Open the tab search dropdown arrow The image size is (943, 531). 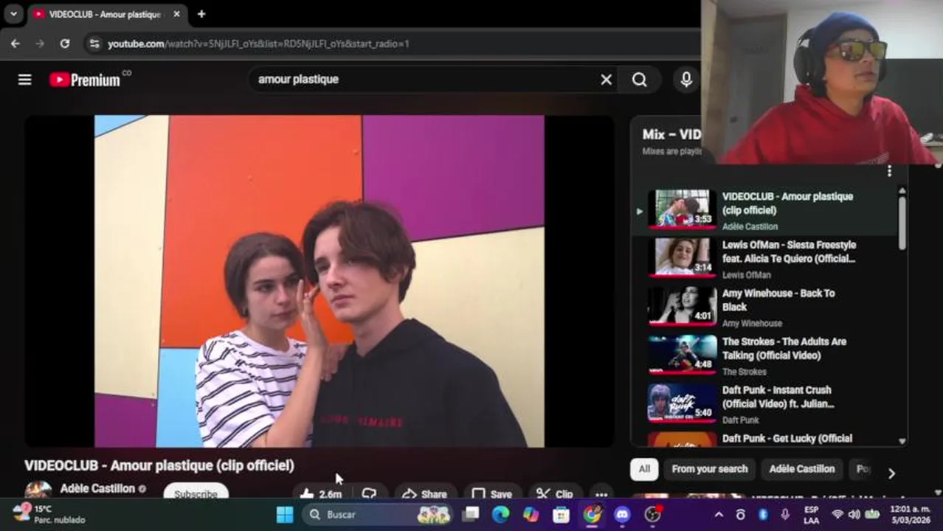[x=13, y=14]
